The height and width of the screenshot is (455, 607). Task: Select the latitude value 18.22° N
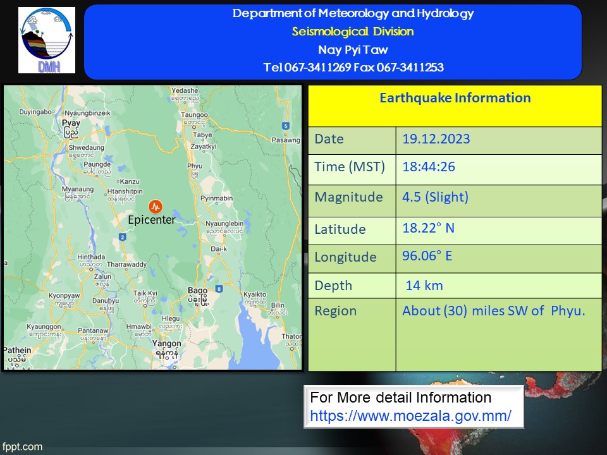click(428, 228)
